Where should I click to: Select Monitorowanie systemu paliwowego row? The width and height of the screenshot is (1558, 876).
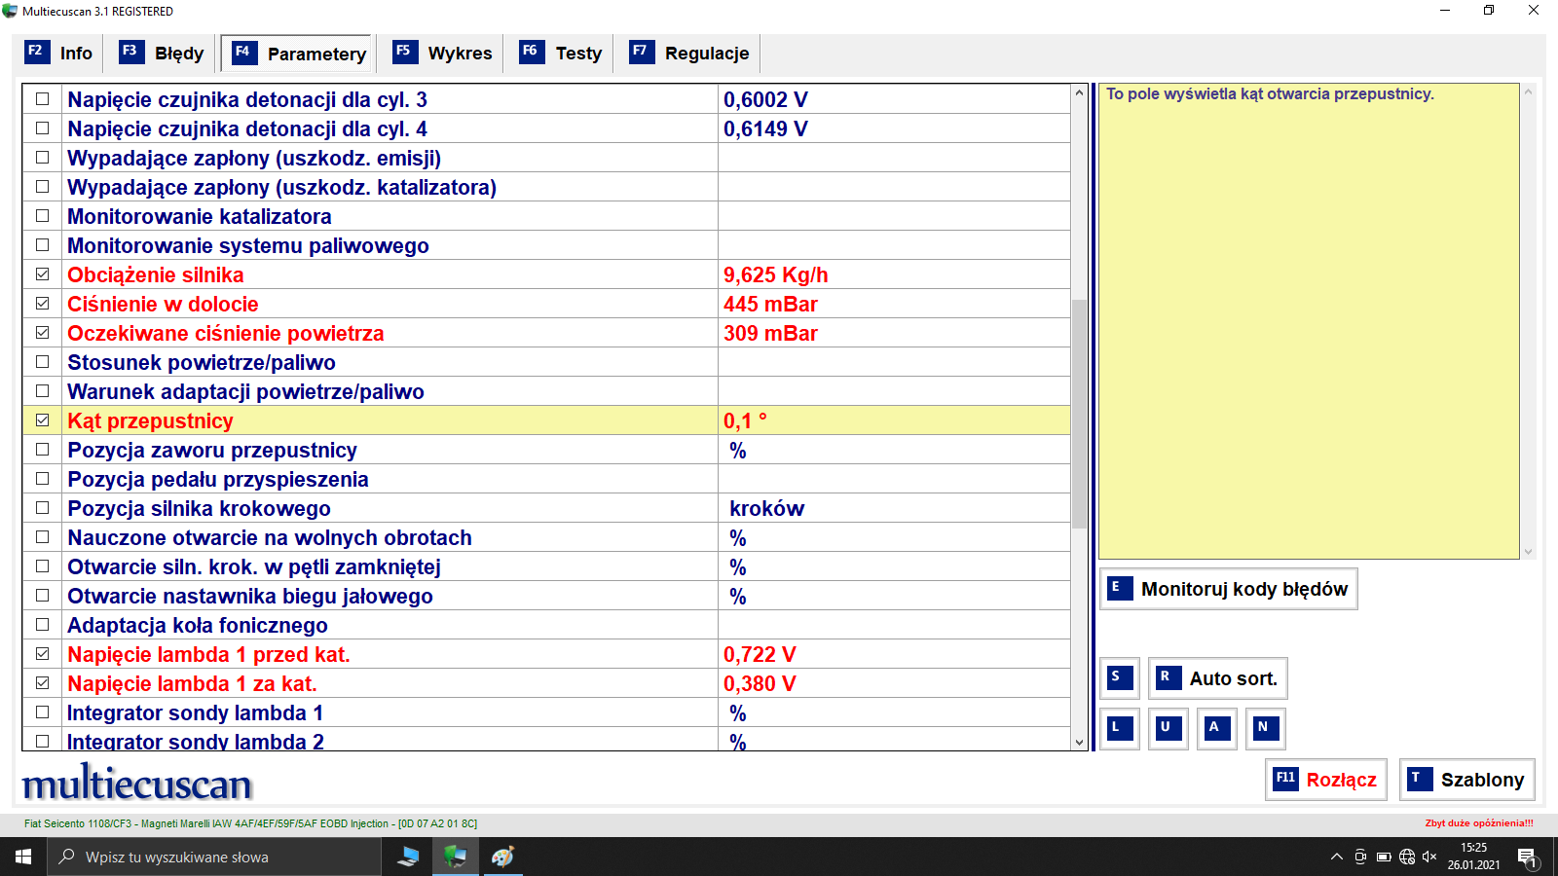point(546,245)
